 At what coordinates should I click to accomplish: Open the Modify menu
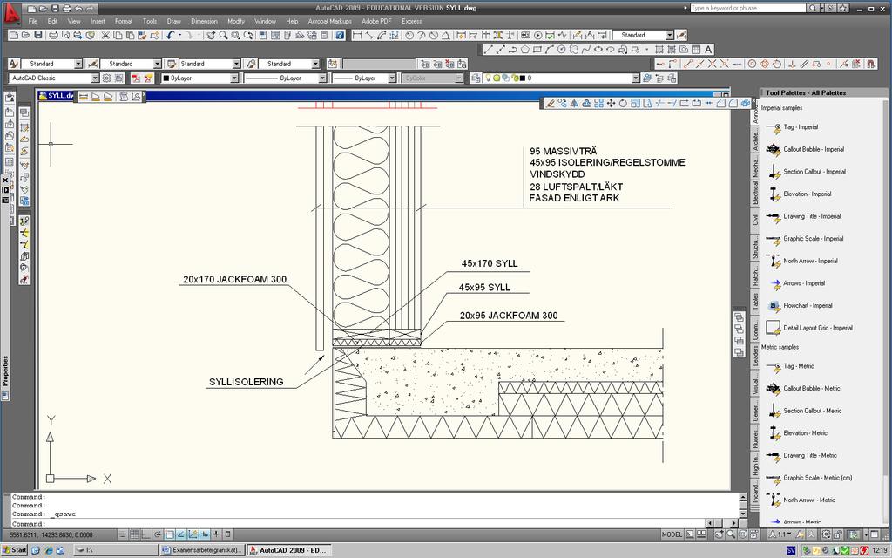tap(236, 21)
